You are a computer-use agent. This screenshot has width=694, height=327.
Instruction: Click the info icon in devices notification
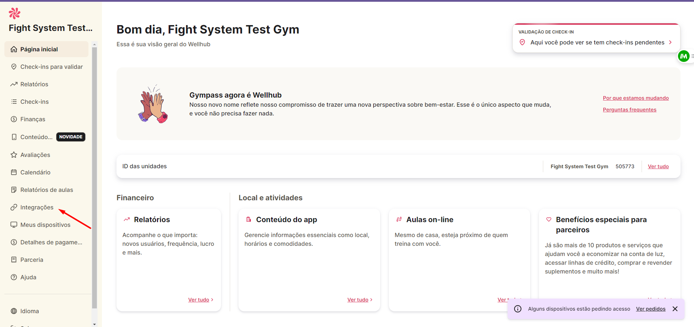click(518, 309)
